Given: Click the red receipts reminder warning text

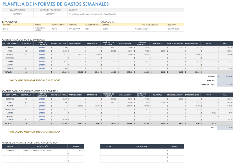Looking at the screenshot, I should pos(34,80).
